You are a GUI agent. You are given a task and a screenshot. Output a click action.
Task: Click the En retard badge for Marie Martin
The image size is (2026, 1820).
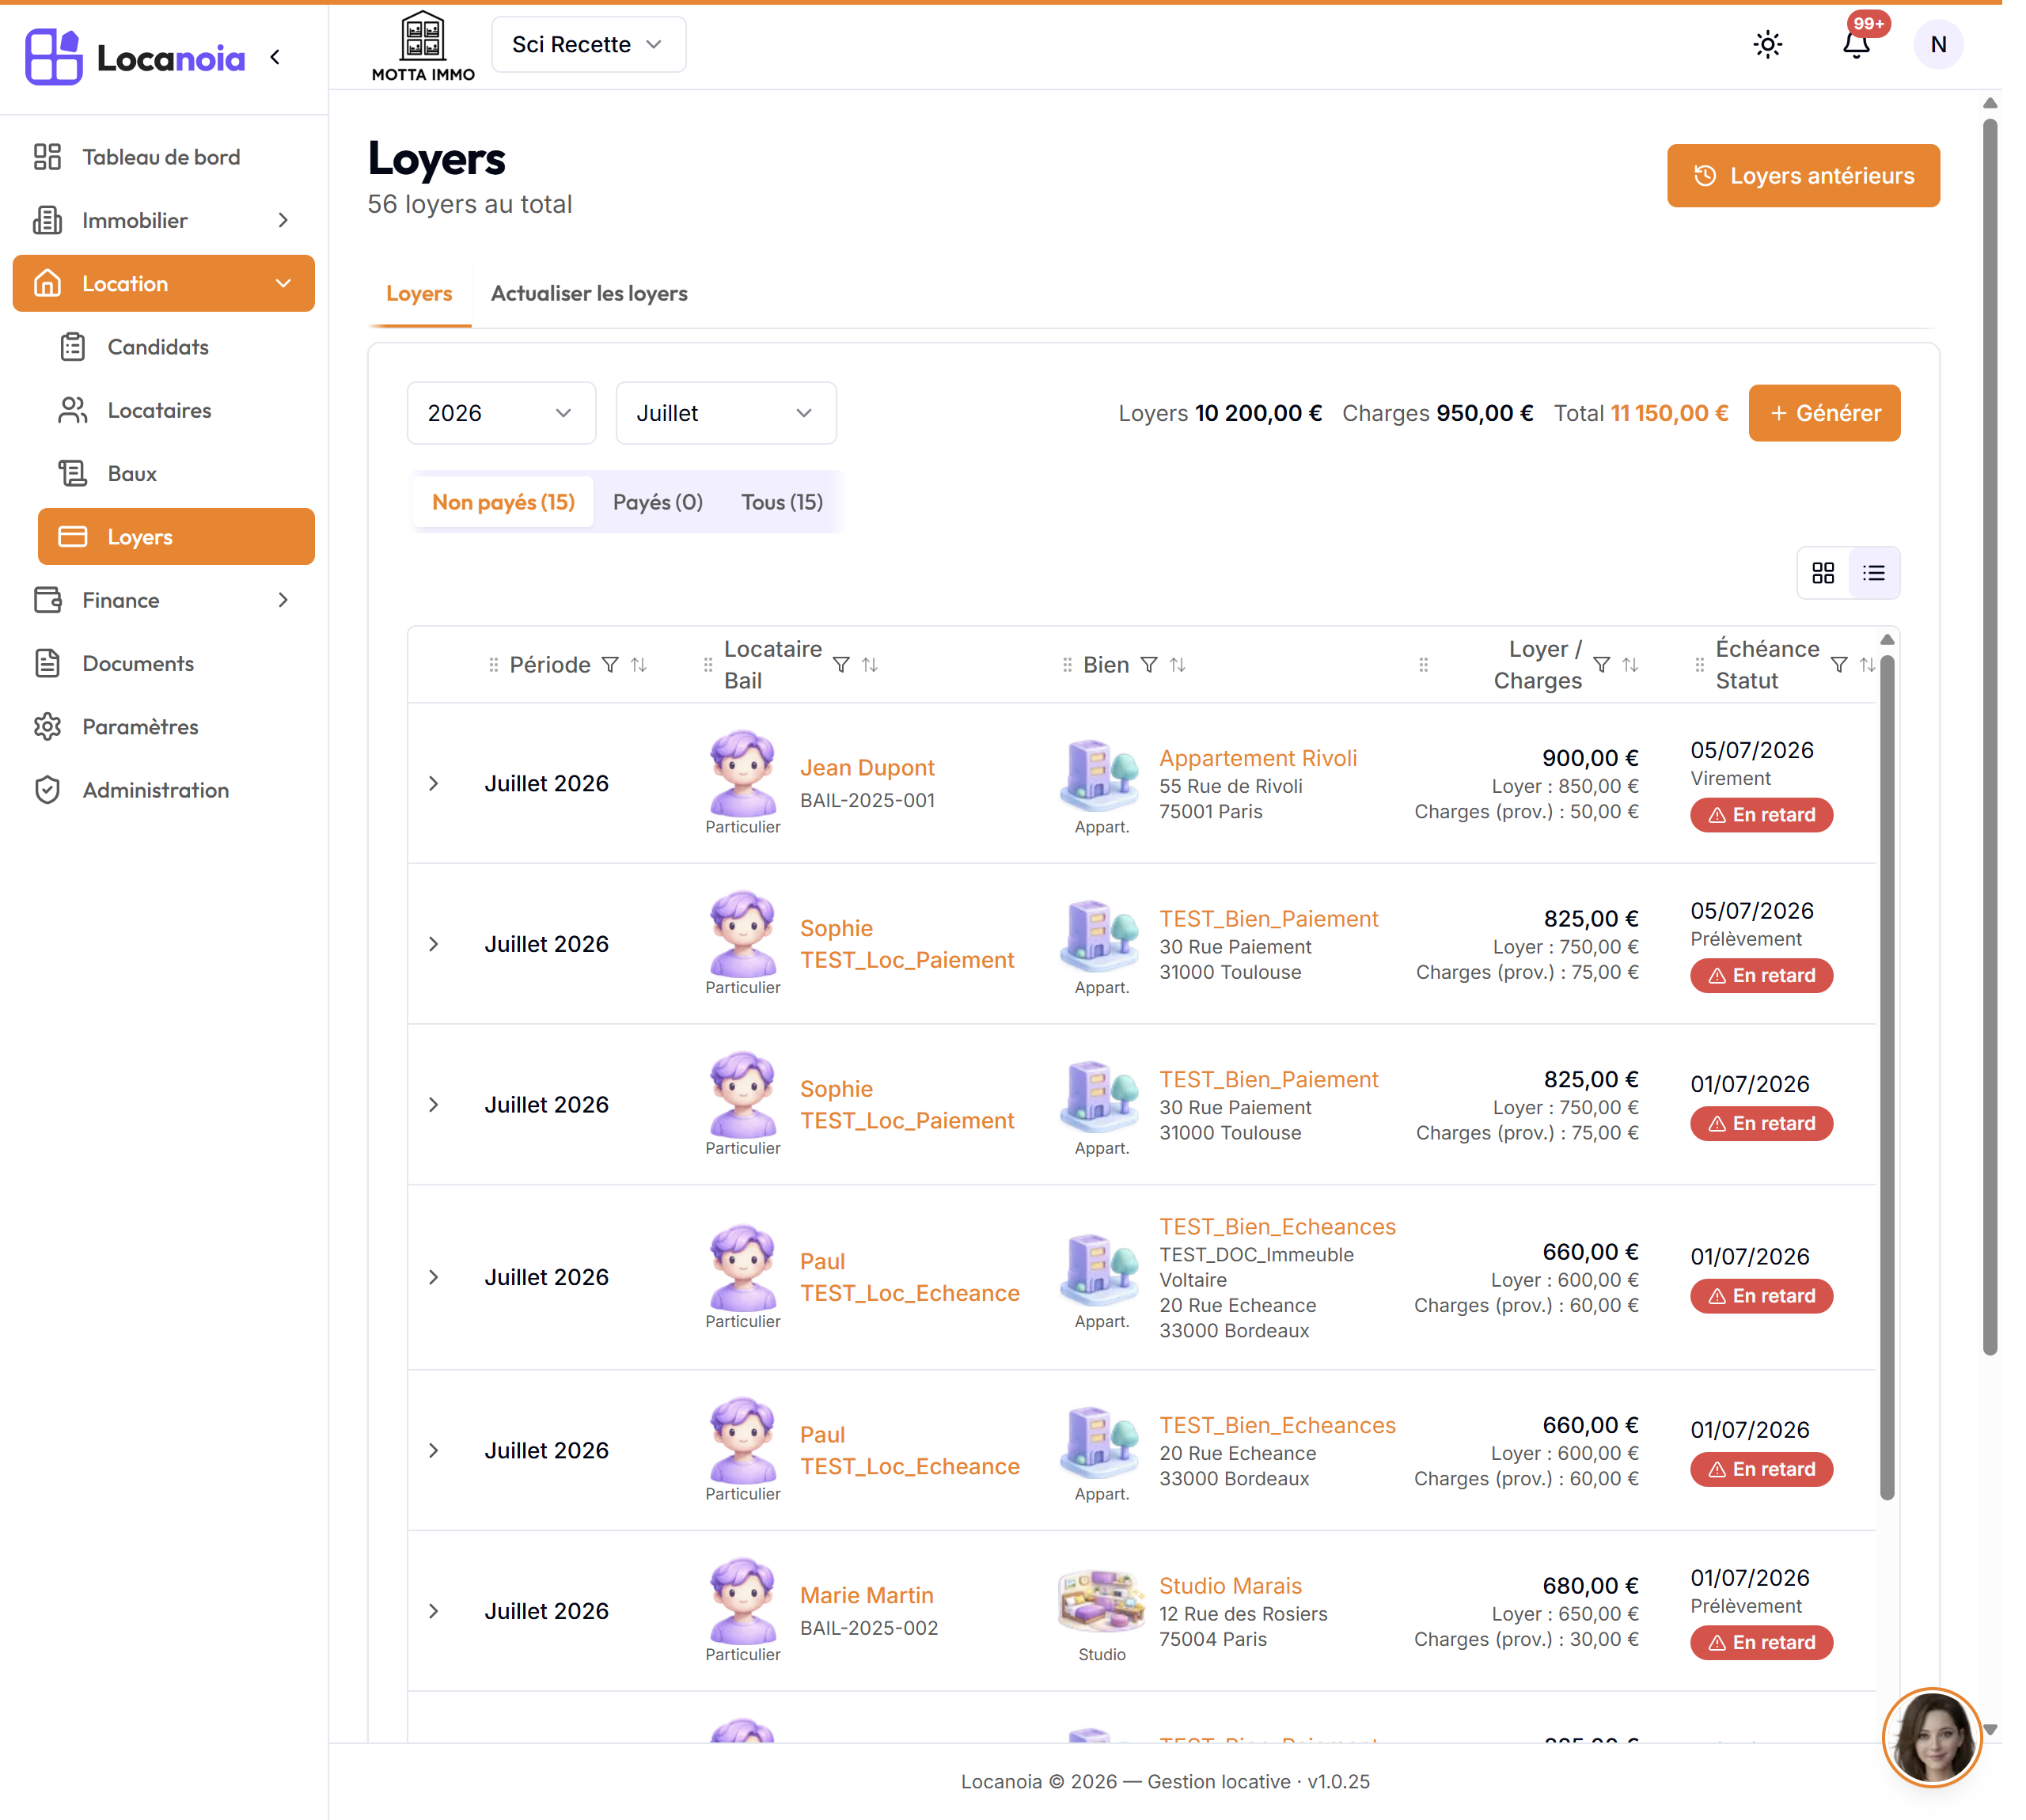[1761, 1643]
